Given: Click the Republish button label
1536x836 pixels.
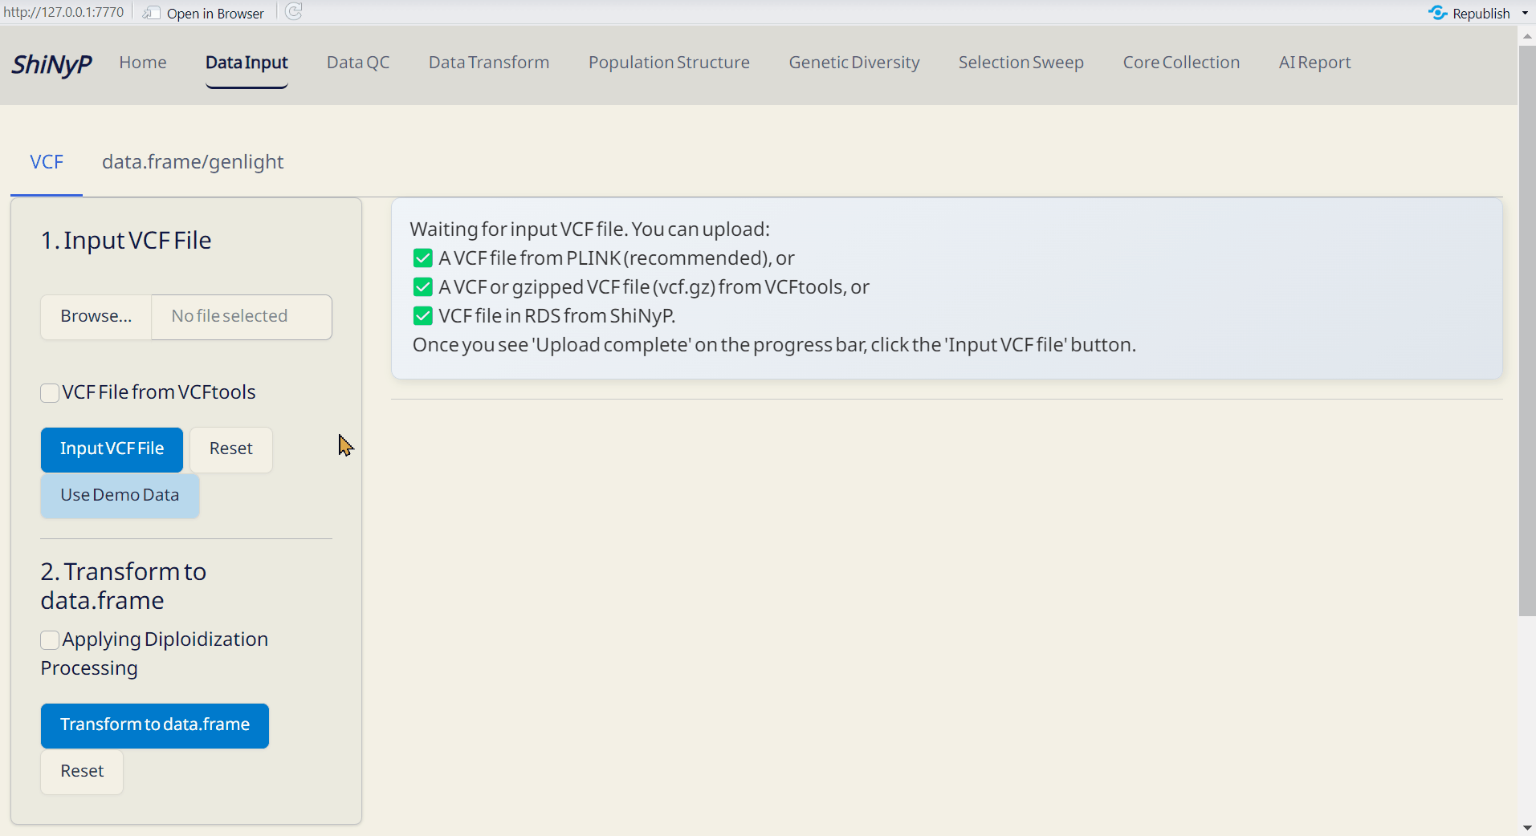Looking at the screenshot, I should pos(1481,14).
